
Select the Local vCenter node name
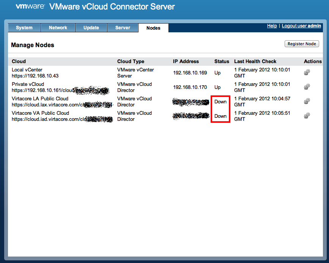tap(27, 70)
